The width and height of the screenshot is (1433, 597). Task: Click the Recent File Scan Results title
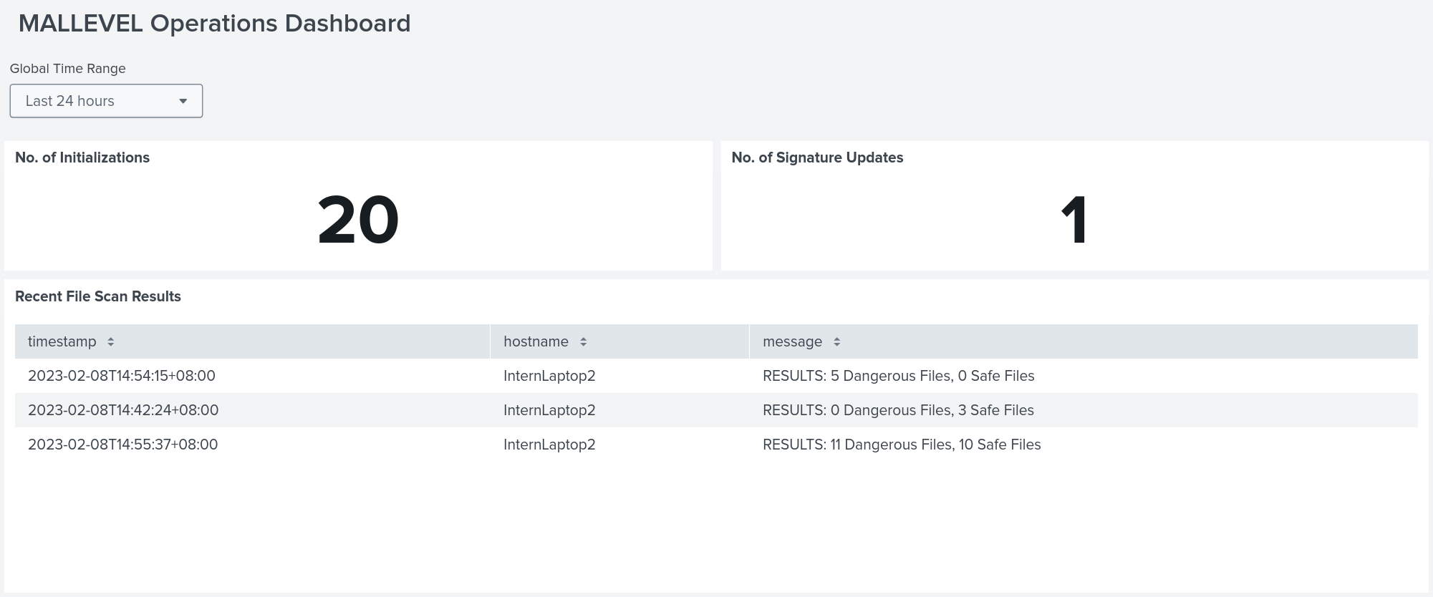pos(98,296)
